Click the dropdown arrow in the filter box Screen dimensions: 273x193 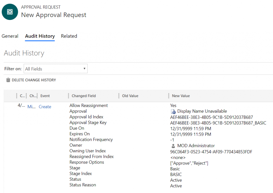[85, 68]
